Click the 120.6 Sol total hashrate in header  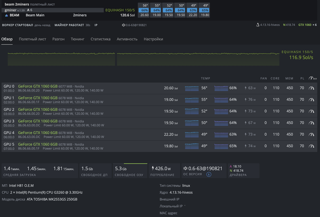tap(127, 15)
